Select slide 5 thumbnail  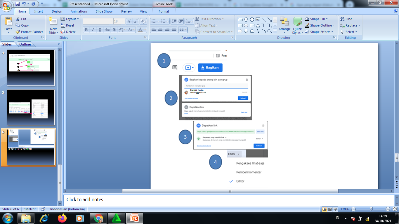(x=31, y=107)
